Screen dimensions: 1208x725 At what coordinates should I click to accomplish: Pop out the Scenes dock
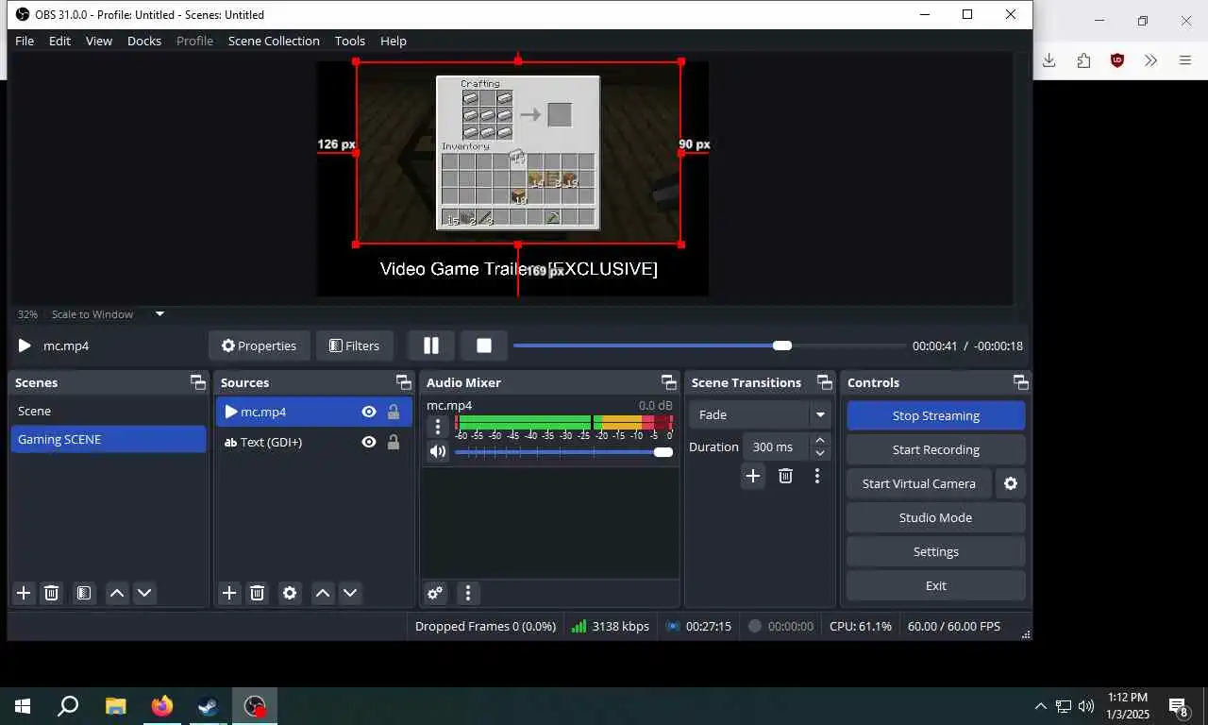(197, 382)
